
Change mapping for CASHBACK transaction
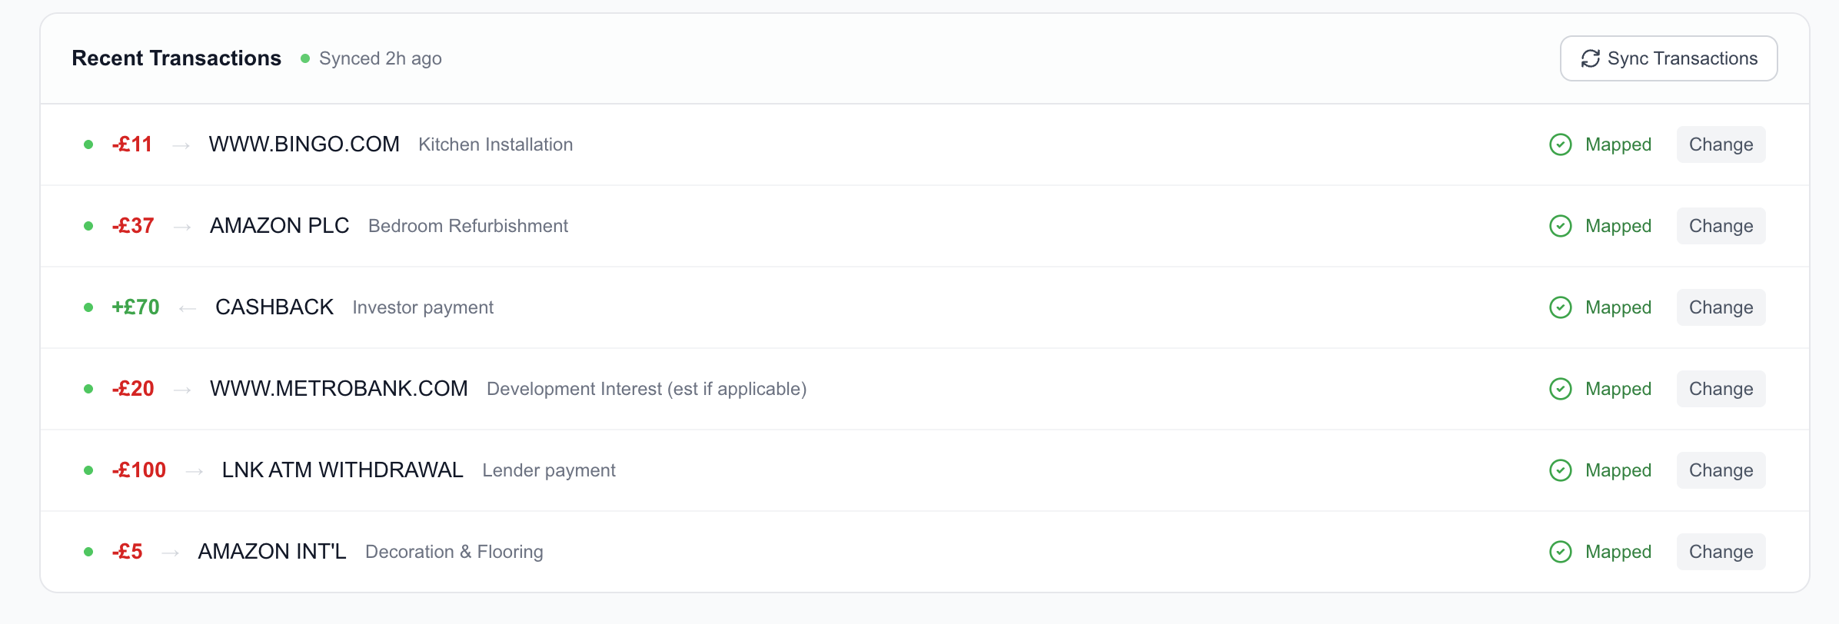tap(1721, 307)
